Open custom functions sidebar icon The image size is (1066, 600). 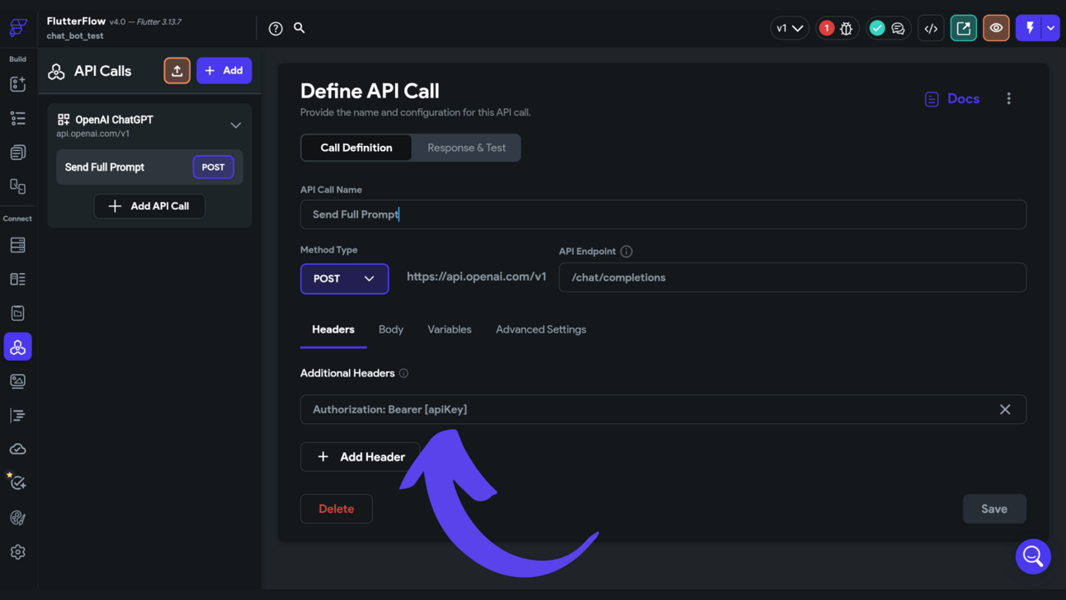pyautogui.click(x=17, y=415)
